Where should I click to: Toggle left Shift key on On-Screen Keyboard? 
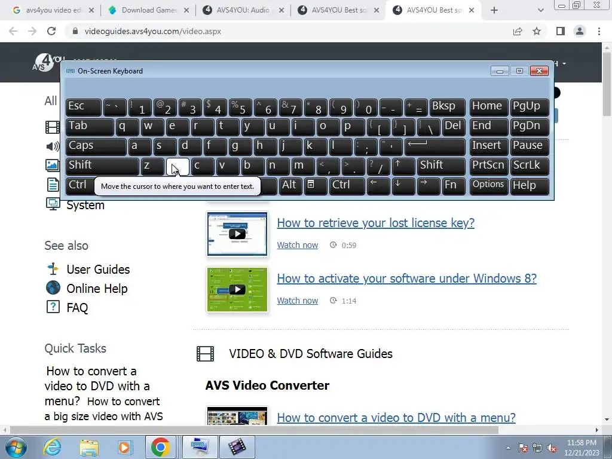point(102,166)
